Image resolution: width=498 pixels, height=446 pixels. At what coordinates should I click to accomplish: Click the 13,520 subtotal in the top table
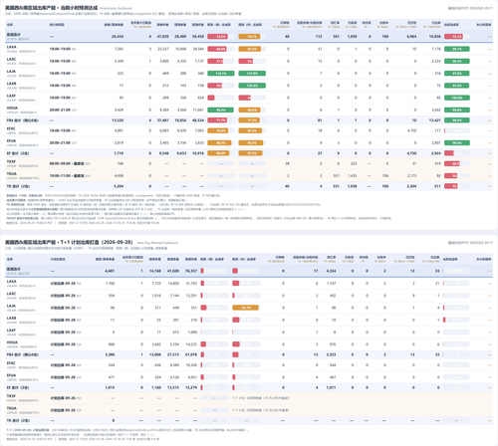[x=118, y=120]
